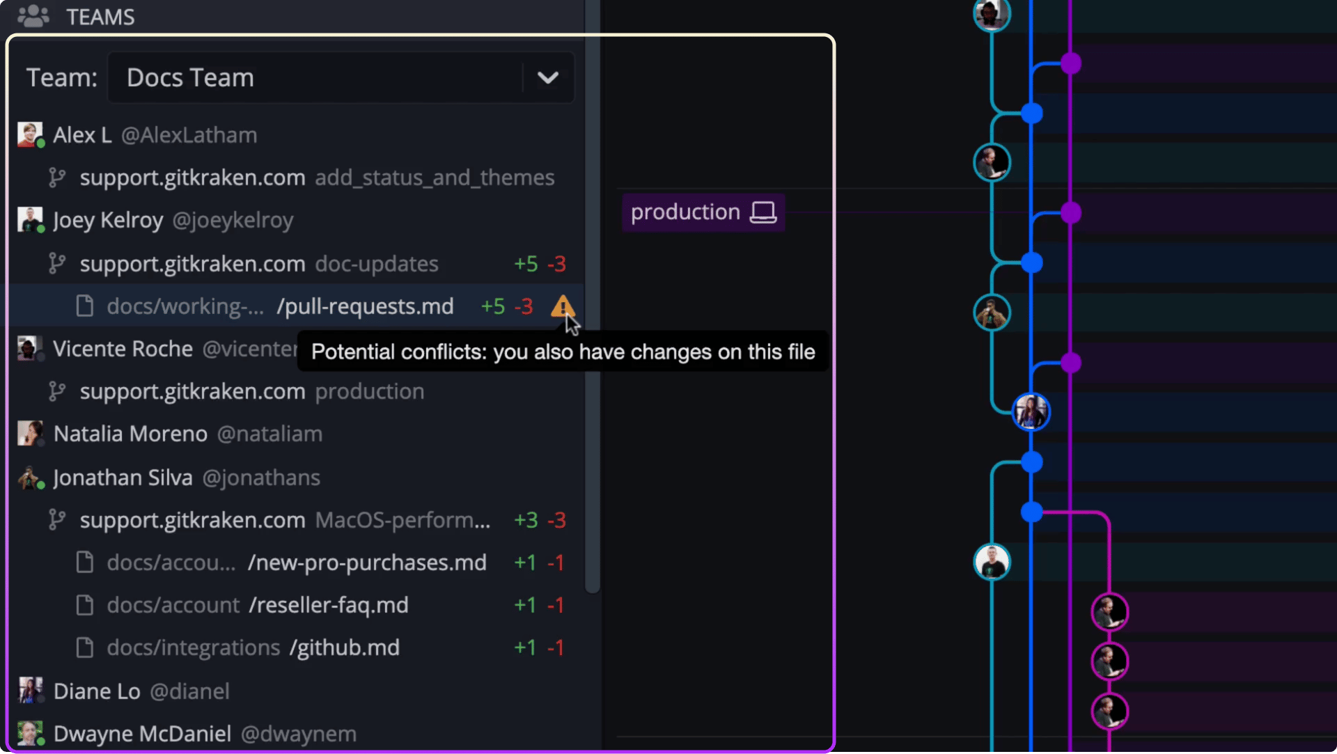Click the laptop icon on production label
Image resolution: width=1337 pixels, height=754 pixels.
tap(763, 212)
